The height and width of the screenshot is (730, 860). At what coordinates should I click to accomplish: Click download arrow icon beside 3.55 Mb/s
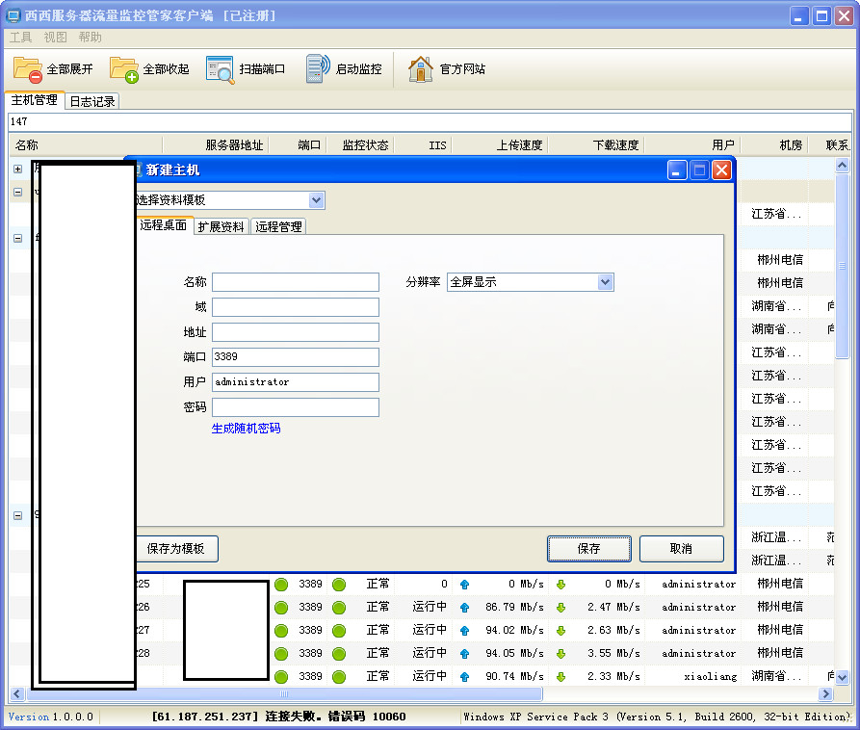point(560,653)
